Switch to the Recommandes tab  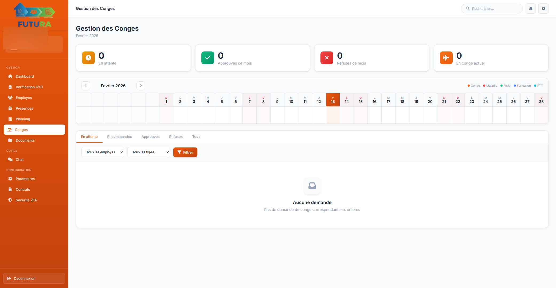pos(119,137)
